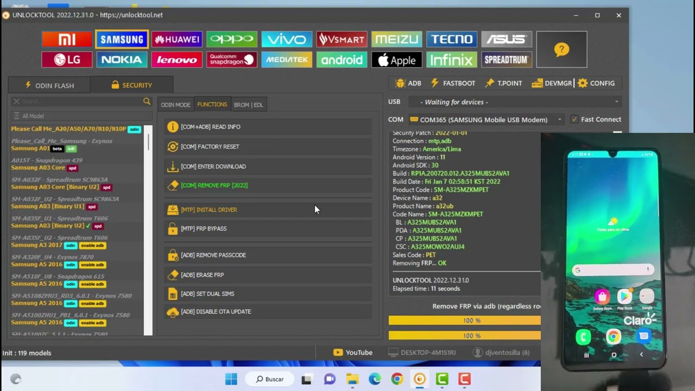This screenshot has width=695, height=391.
Task: Open the Spreadtrum tile
Action: (x=507, y=60)
